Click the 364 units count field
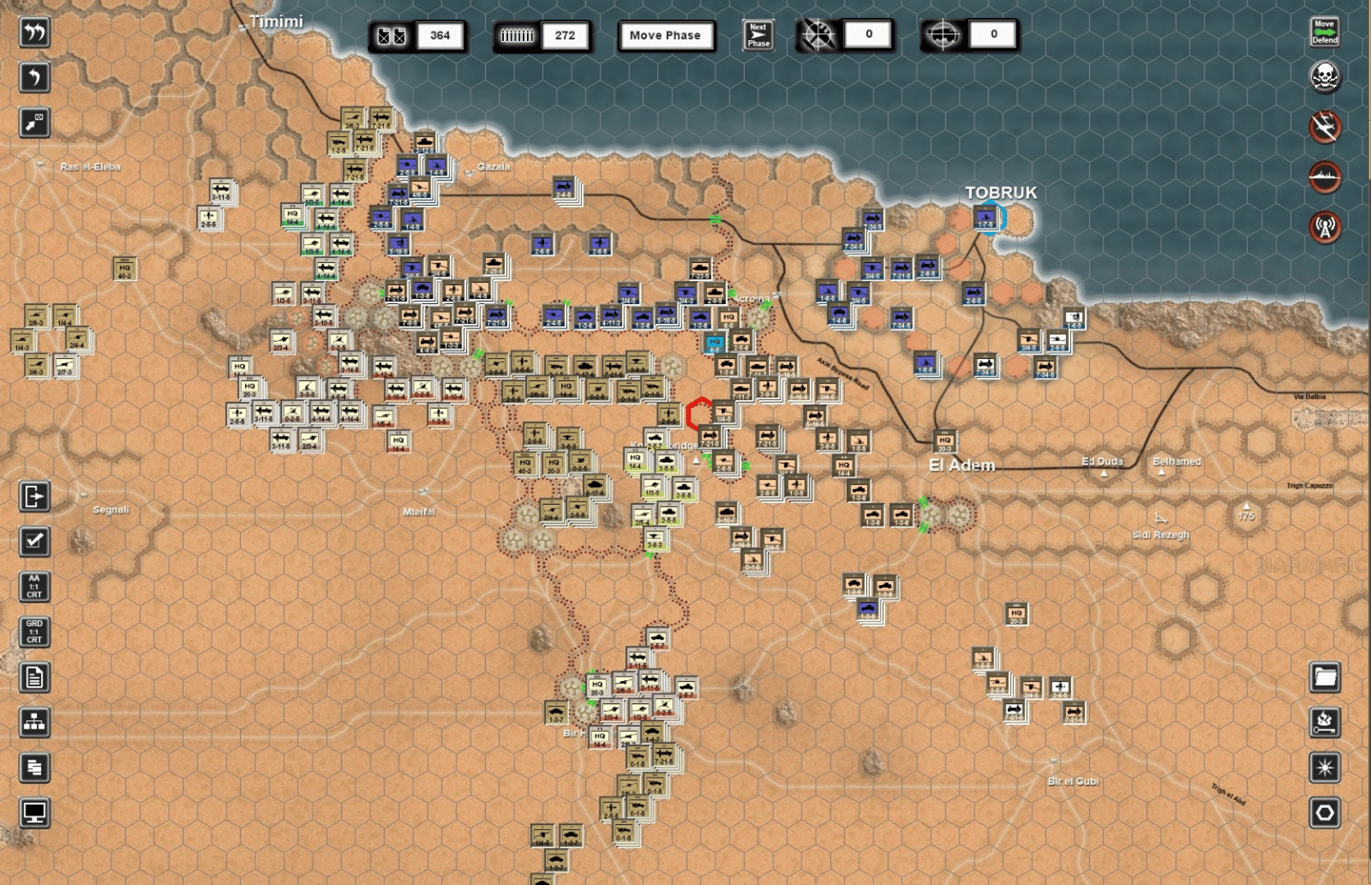The width and height of the screenshot is (1371, 885). [440, 35]
